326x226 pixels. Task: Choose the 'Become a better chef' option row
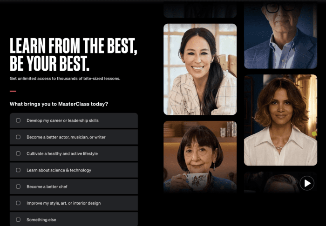(x=74, y=186)
